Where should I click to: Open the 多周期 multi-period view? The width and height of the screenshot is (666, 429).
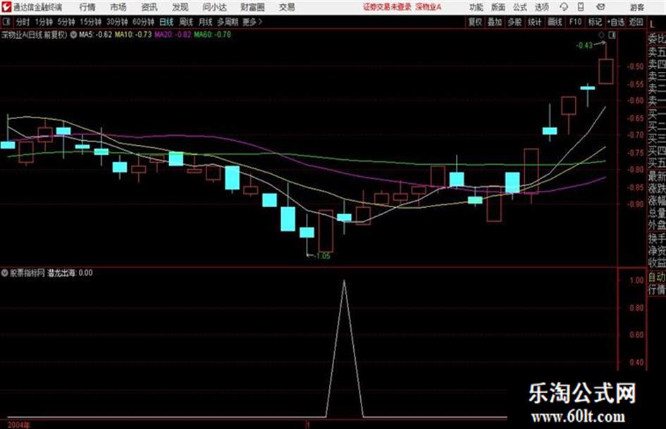(x=228, y=22)
